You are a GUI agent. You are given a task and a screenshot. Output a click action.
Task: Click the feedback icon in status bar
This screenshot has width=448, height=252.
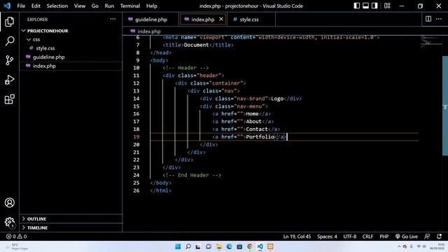(427, 237)
